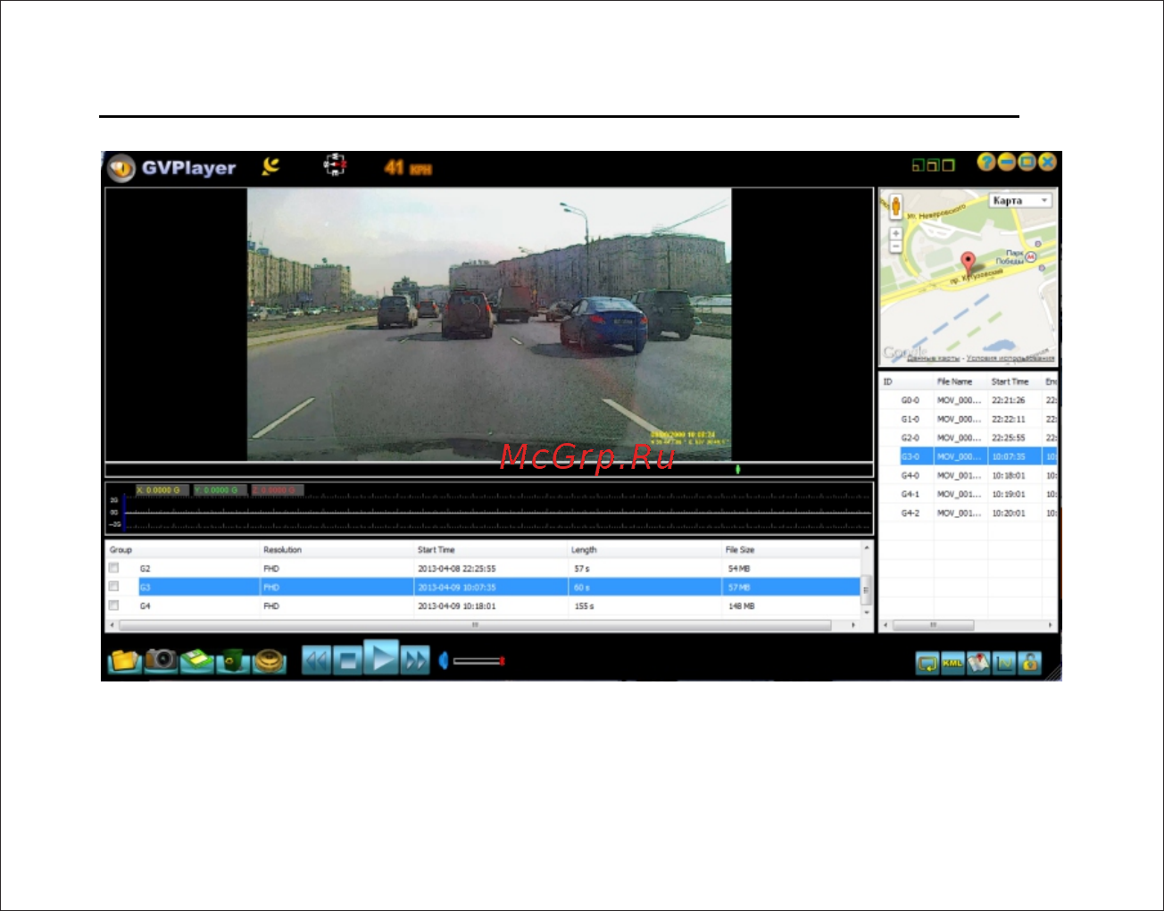This screenshot has width=1164, height=911.
Task: Click the 57 s length cell
Action: pos(581,568)
